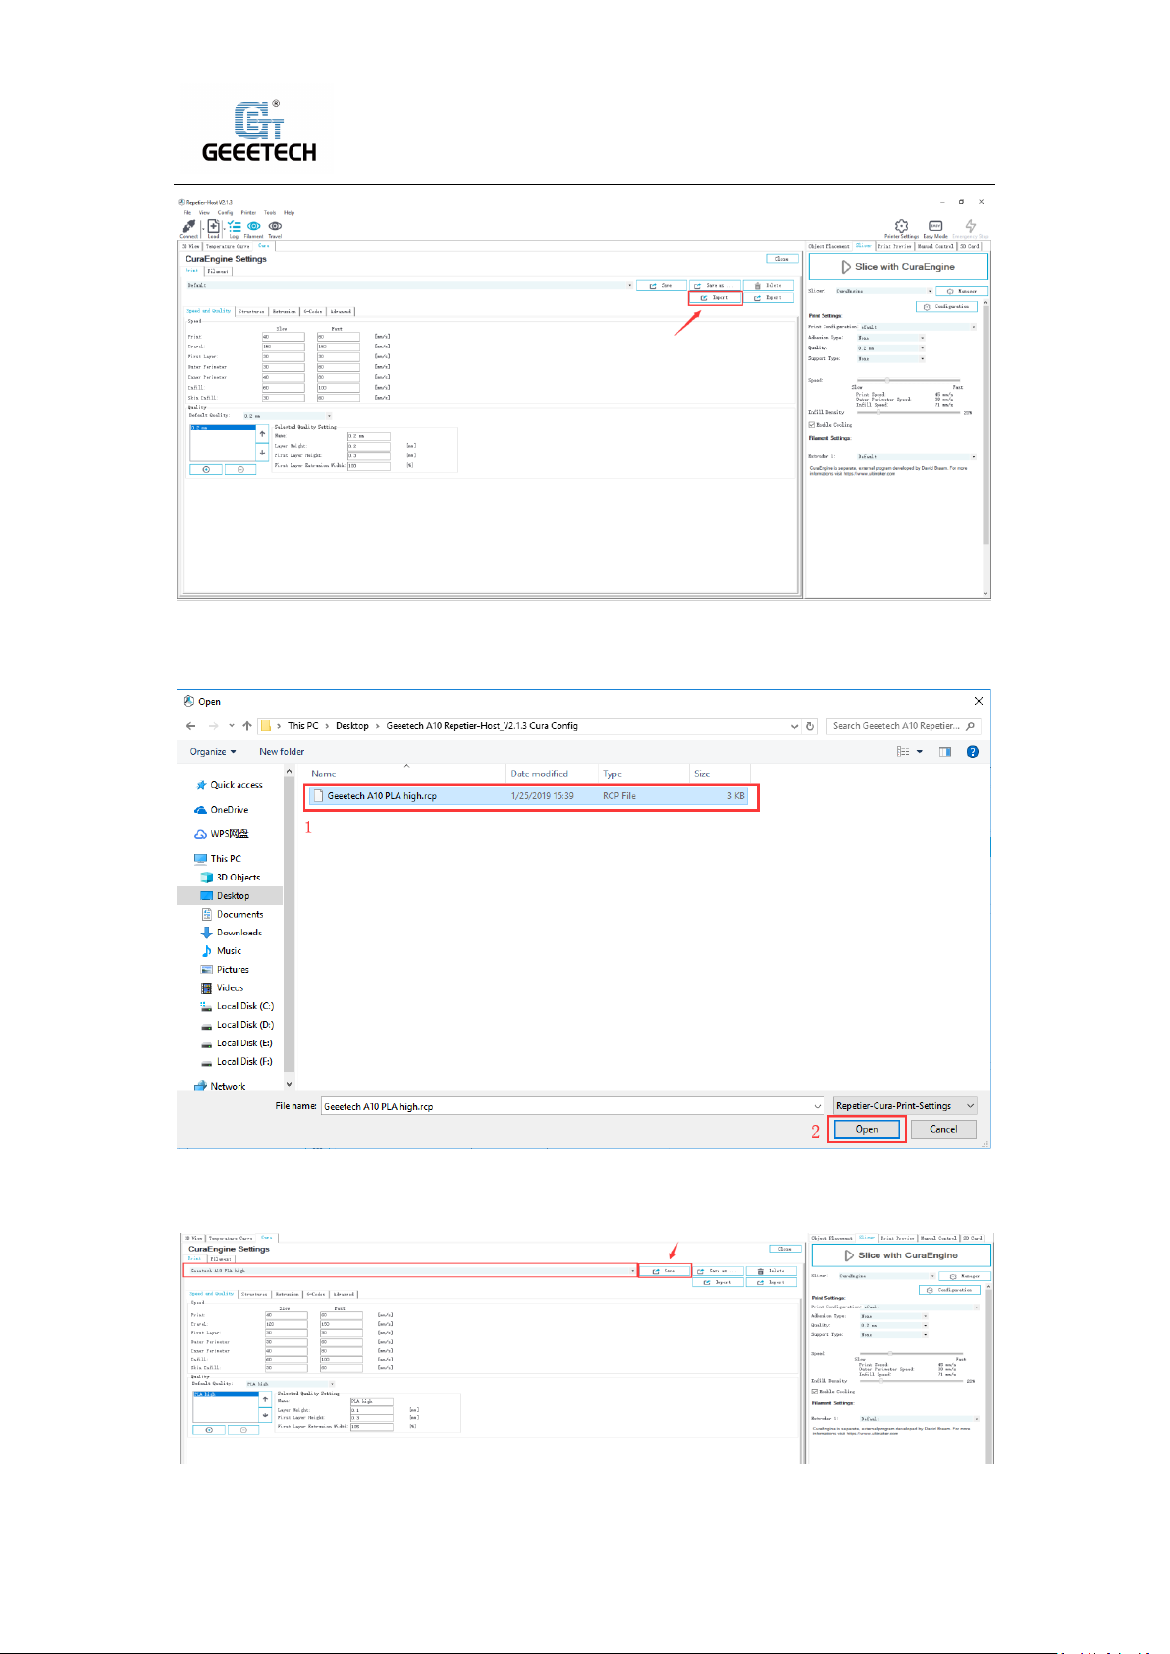Screen dimensions: 1170x1654
Task: Open the Tools menu
Action: (x=270, y=212)
